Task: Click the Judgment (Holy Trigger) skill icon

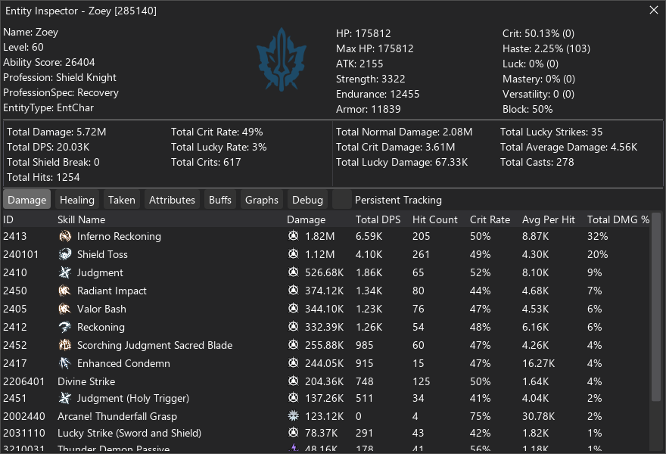Action: click(64, 398)
